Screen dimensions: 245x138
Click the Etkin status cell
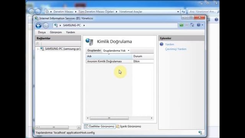point(137,61)
